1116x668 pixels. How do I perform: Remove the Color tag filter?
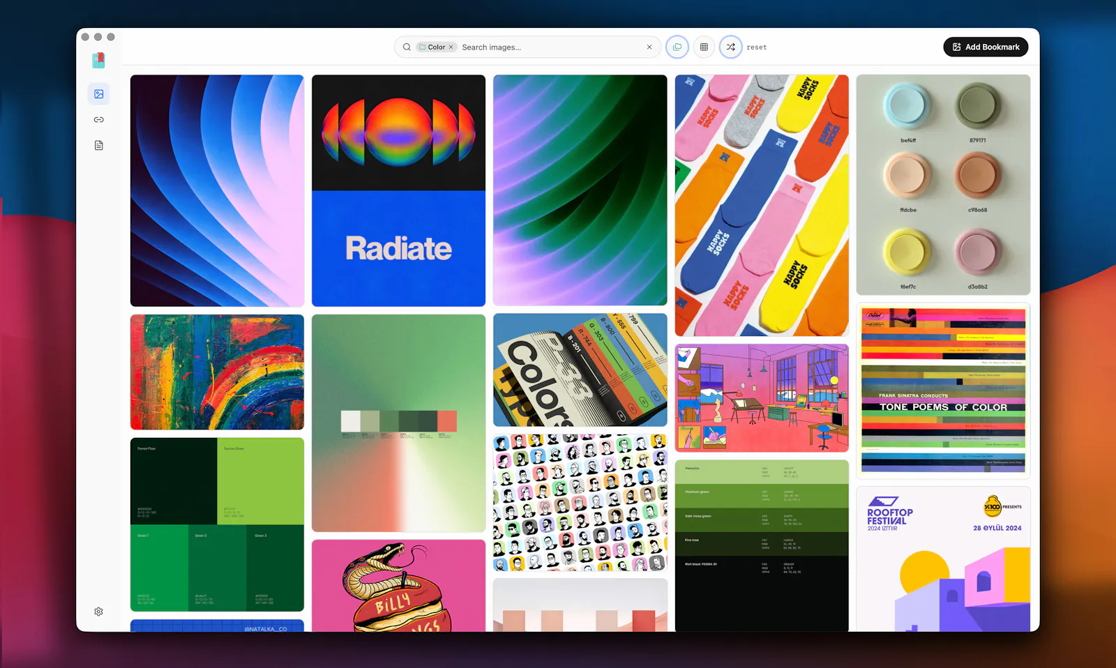click(451, 47)
